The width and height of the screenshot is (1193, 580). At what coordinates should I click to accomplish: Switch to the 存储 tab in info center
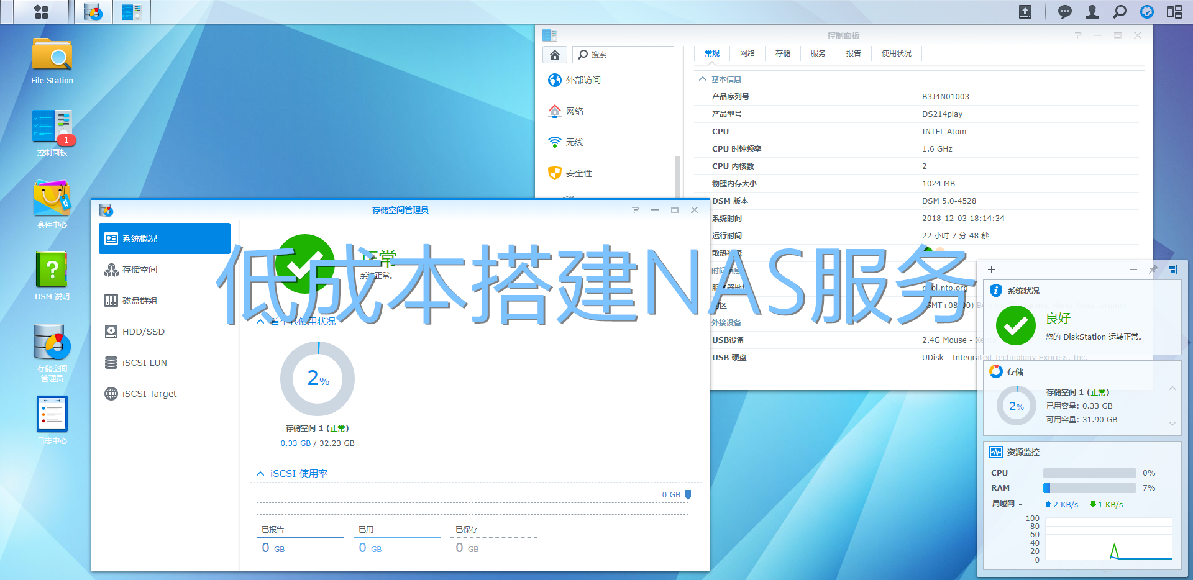click(783, 53)
